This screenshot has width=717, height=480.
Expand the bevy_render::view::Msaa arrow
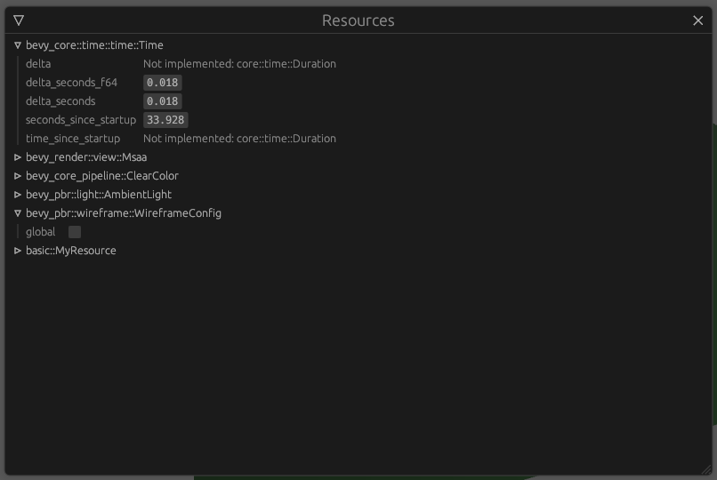click(18, 157)
